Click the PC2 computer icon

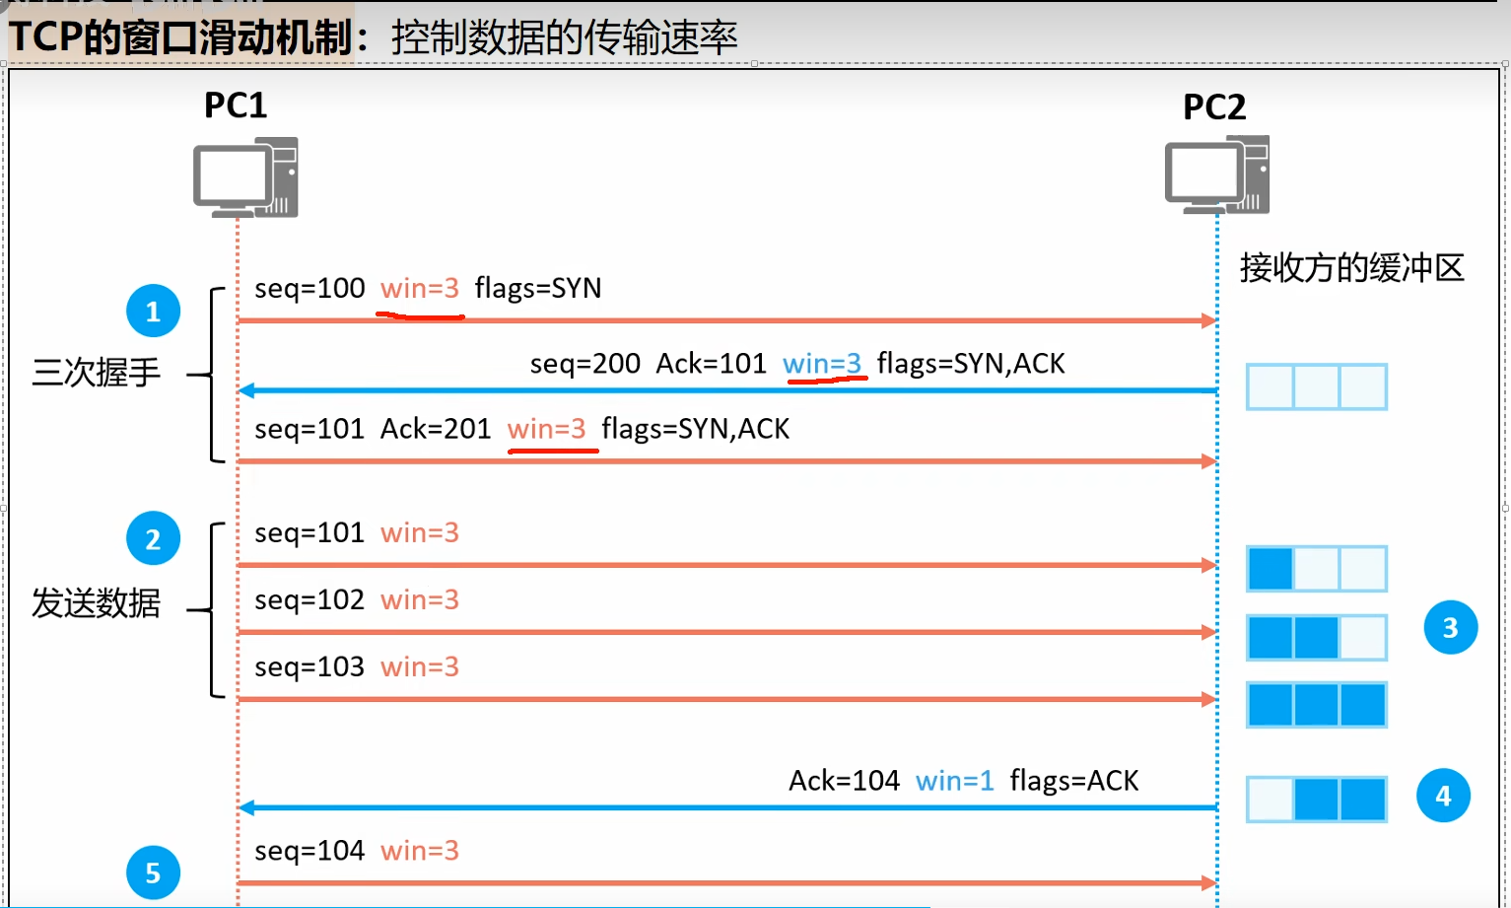click(1217, 175)
